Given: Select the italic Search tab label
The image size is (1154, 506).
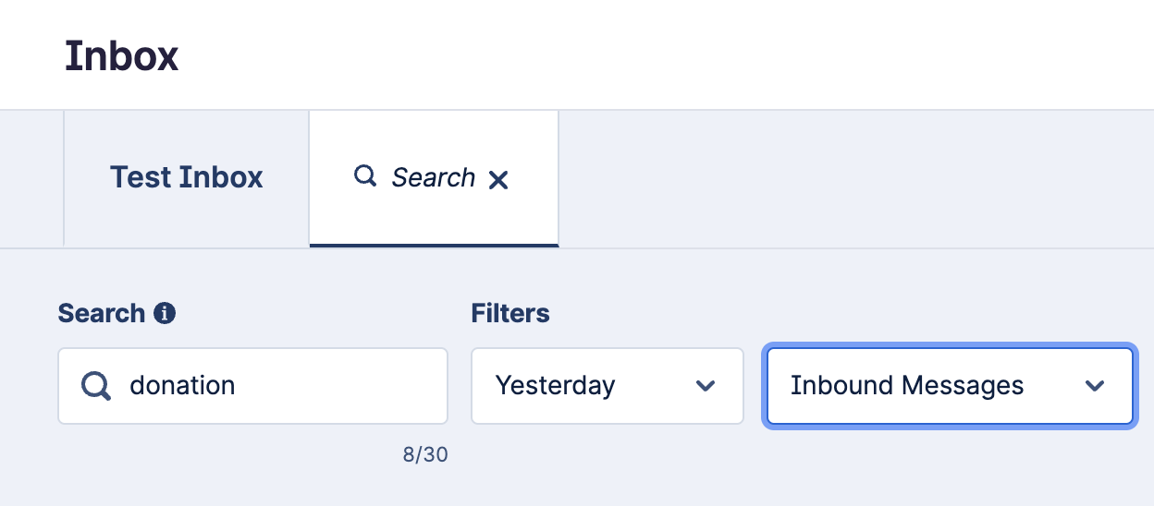Looking at the screenshot, I should (x=433, y=177).
